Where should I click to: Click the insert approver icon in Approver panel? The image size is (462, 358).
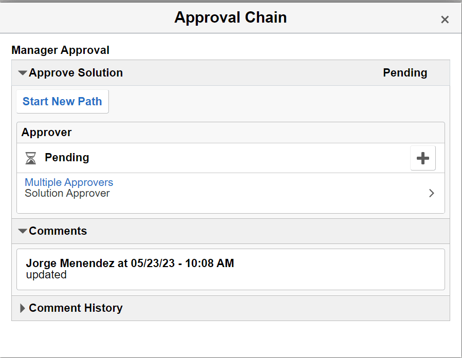click(422, 158)
